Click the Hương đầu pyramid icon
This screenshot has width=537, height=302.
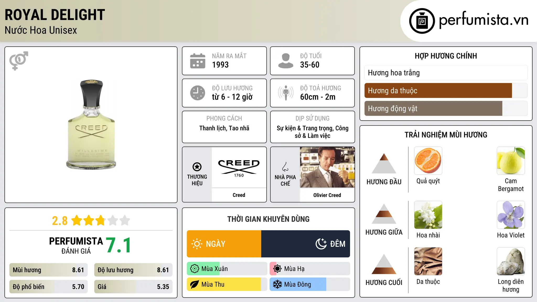(384, 163)
